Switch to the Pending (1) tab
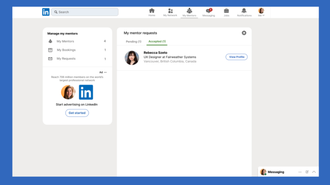 (x=134, y=42)
